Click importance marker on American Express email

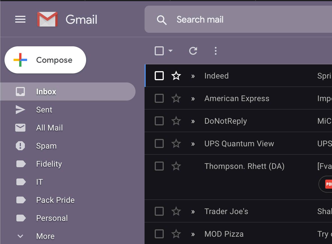[x=193, y=99]
